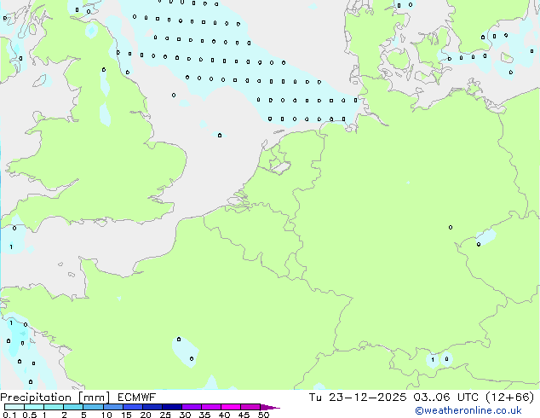Click the 'ECMWF' model label

click(x=136, y=398)
